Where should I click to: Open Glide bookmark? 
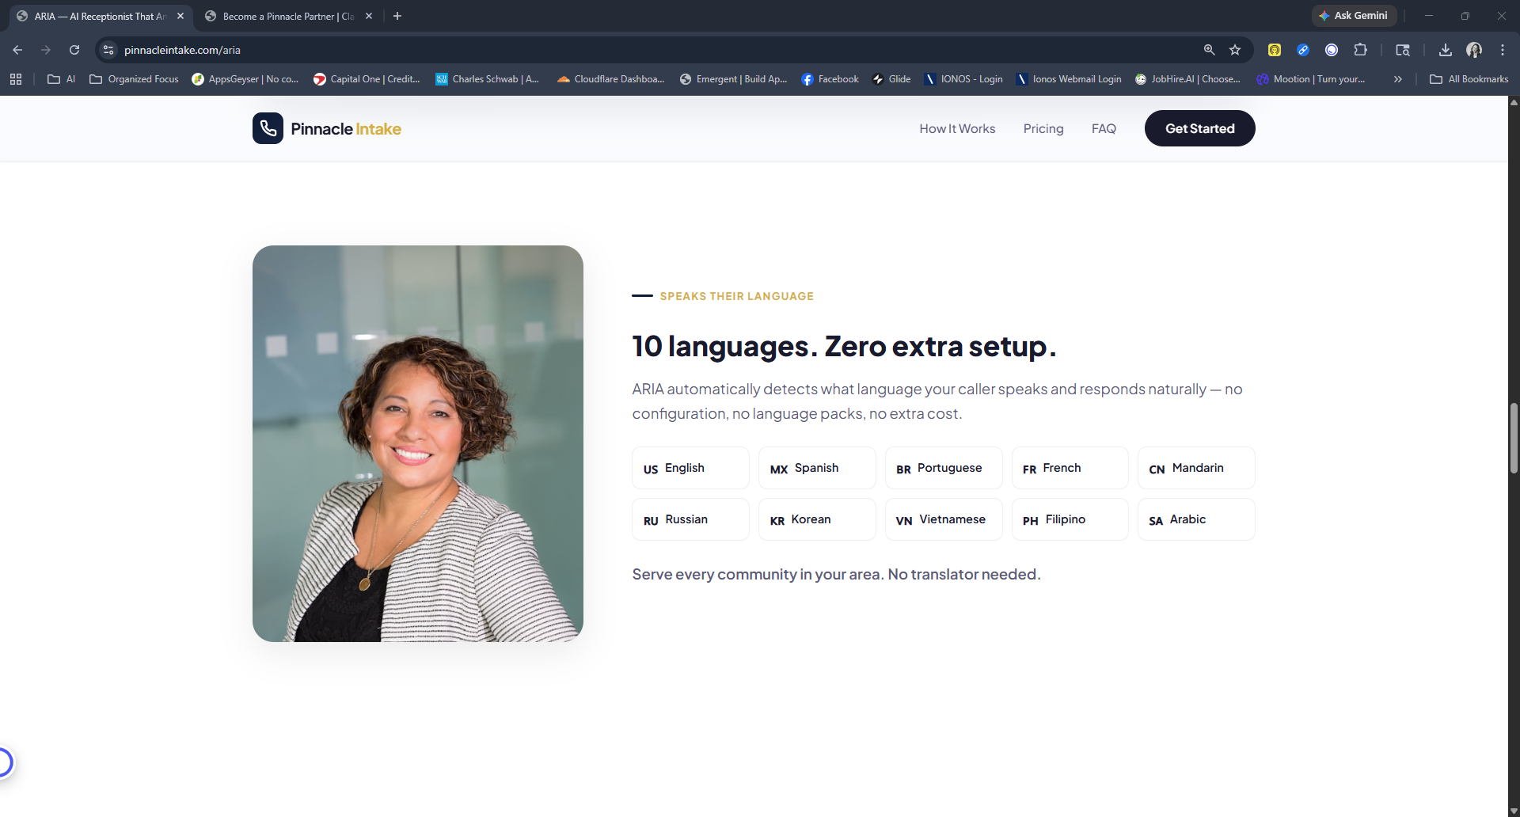(x=891, y=79)
